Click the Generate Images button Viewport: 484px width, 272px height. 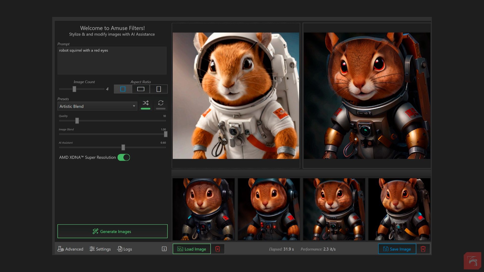click(112, 231)
